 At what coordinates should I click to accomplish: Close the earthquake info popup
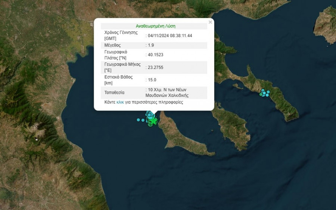click(x=210, y=22)
